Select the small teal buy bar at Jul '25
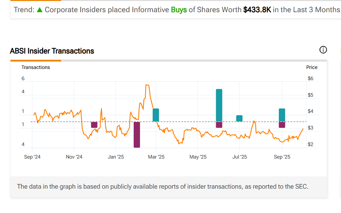Viewport: 341px width, 213px height. 239,118
